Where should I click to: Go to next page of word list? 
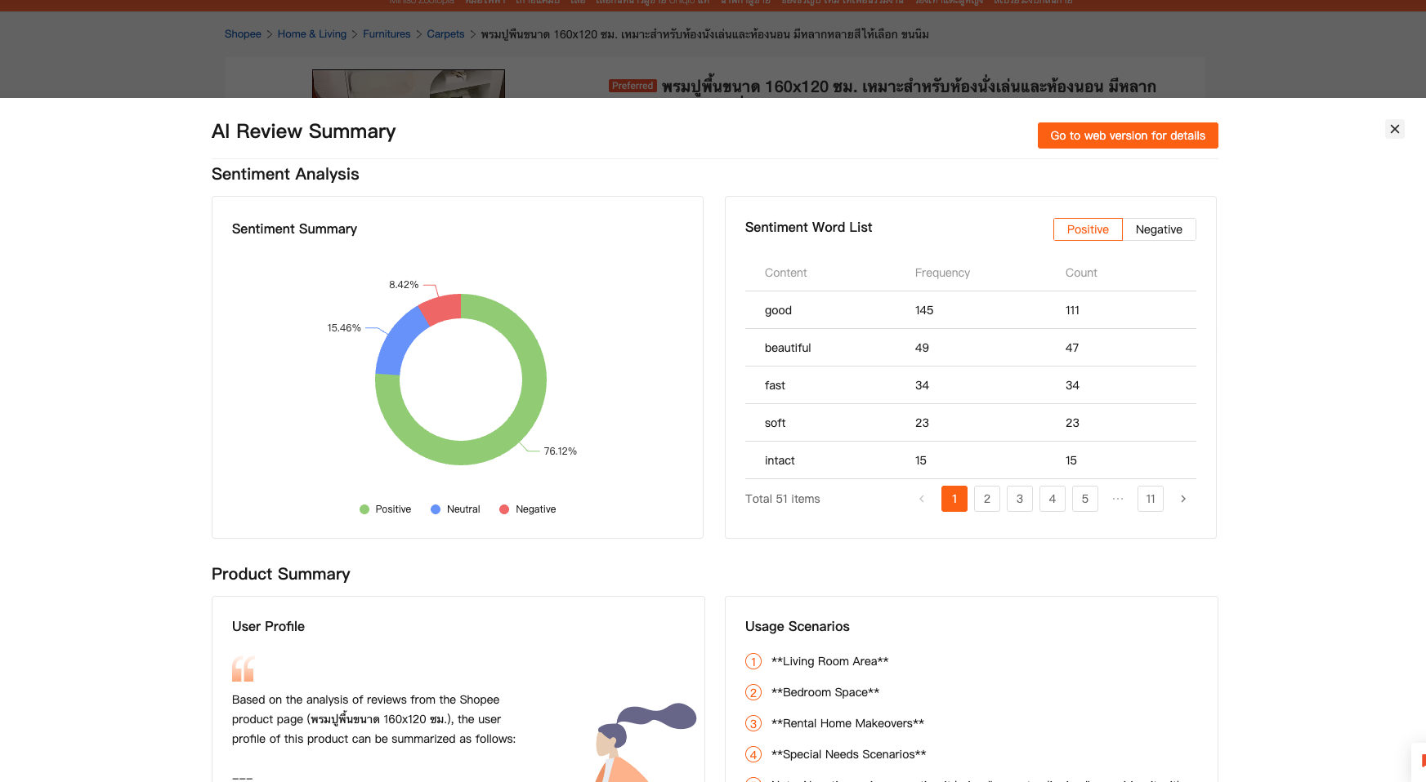pos(1182,499)
